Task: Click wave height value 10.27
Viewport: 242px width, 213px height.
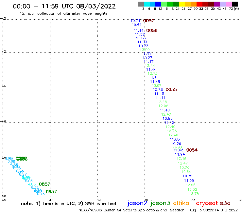Action: (147, 58)
